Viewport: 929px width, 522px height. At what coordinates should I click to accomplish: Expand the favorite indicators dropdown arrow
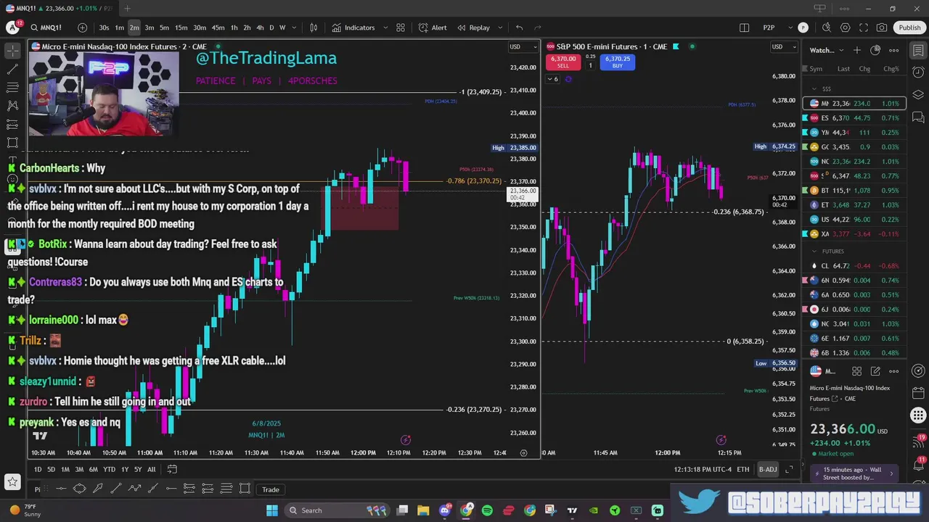pos(385,28)
